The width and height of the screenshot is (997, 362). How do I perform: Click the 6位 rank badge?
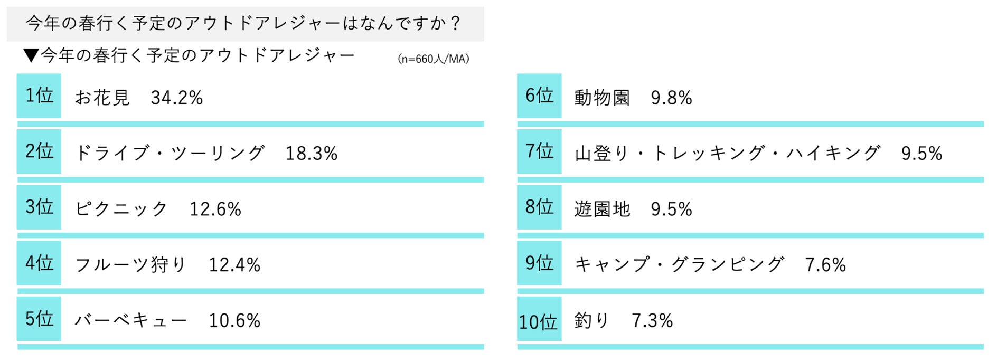539,96
